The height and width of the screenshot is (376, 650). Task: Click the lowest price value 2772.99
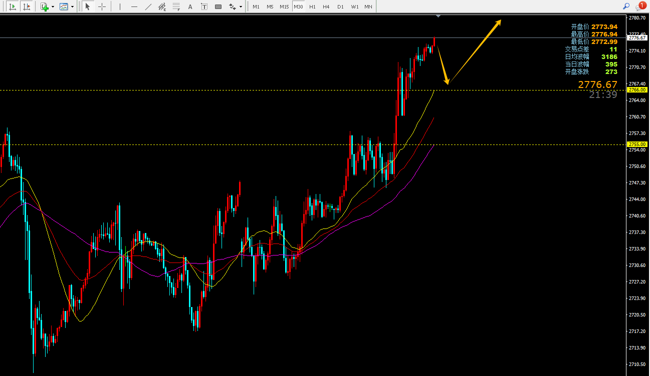(x=604, y=41)
